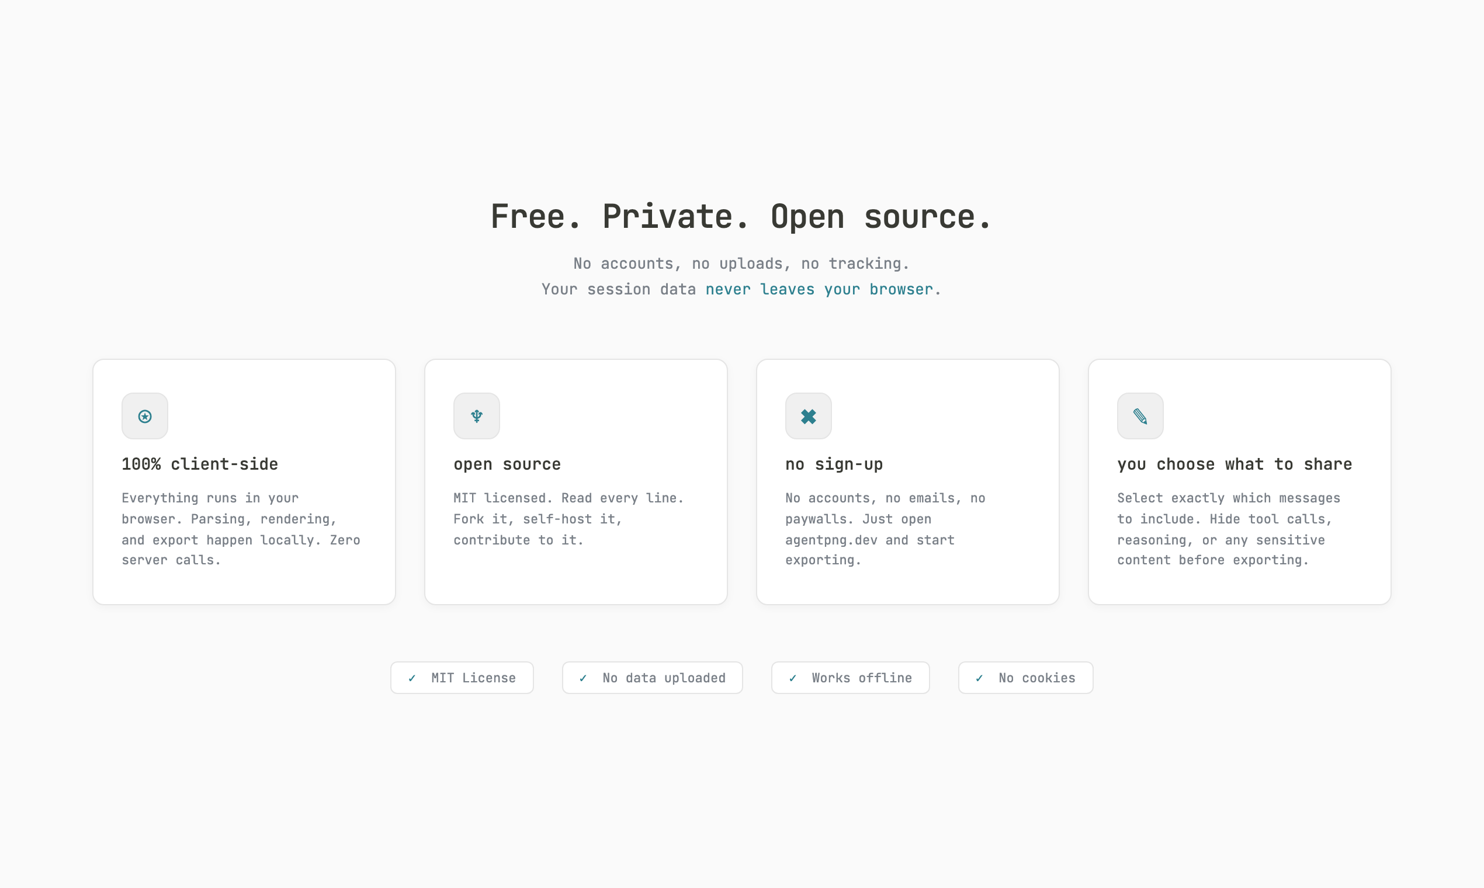Click the checkmark inside the MIT License badge
Image resolution: width=1484 pixels, height=888 pixels.
411,677
